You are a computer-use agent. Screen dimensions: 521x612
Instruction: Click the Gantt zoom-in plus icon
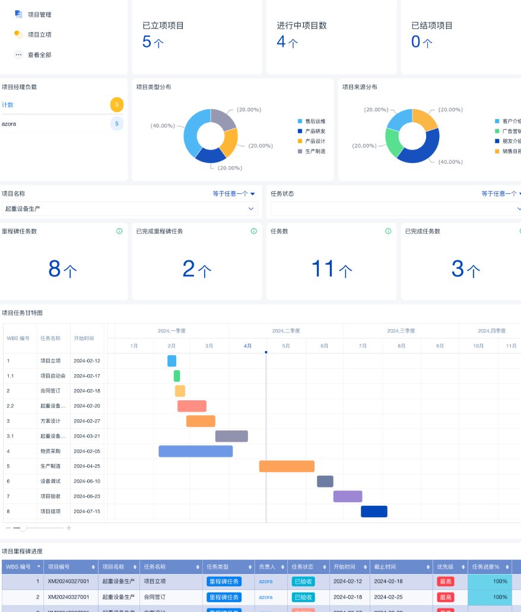69,528
